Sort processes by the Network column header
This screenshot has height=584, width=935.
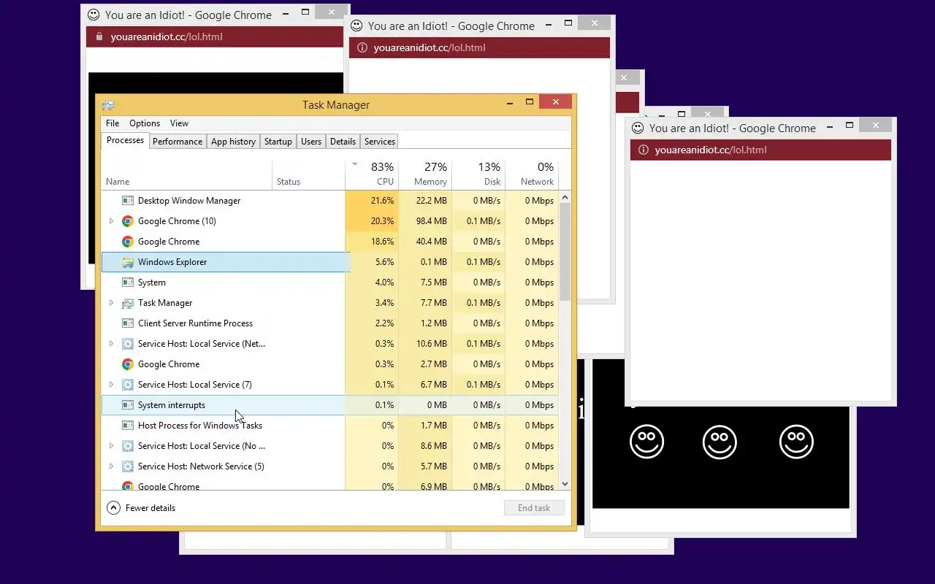532,174
